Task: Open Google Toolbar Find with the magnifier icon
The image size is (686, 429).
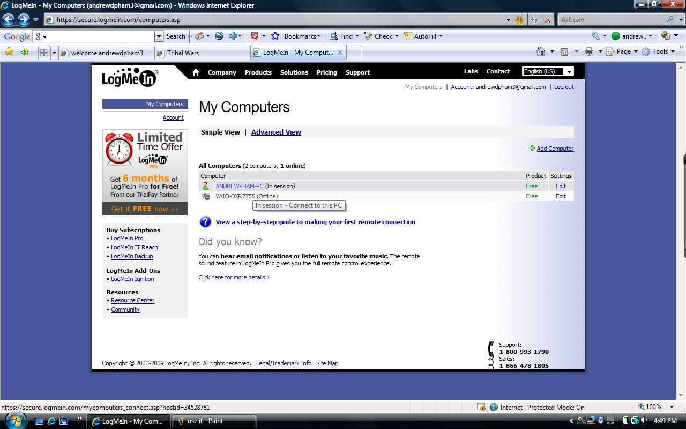Action: (334, 36)
